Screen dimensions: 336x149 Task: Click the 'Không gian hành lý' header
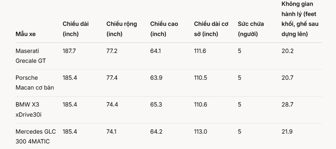[300, 19]
